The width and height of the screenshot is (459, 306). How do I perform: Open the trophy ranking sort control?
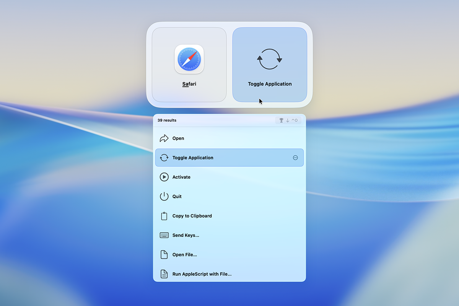(x=282, y=120)
